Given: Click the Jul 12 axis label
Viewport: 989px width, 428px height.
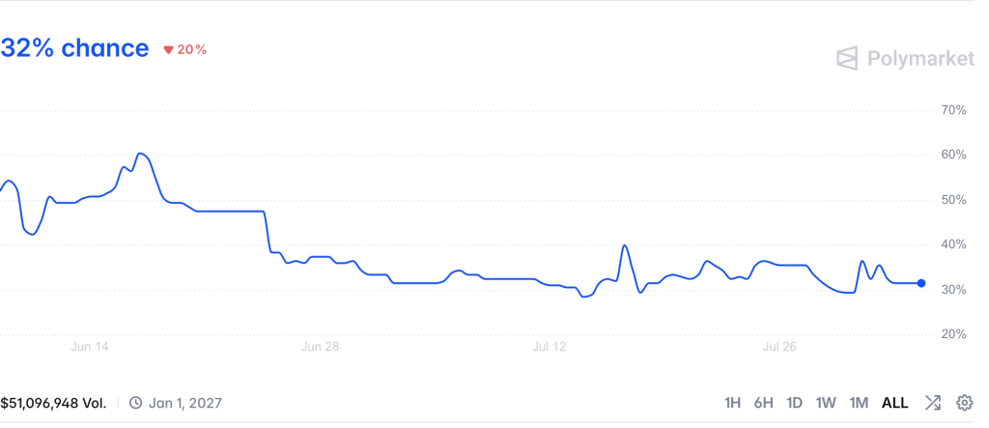Looking at the screenshot, I should tap(550, 347).
